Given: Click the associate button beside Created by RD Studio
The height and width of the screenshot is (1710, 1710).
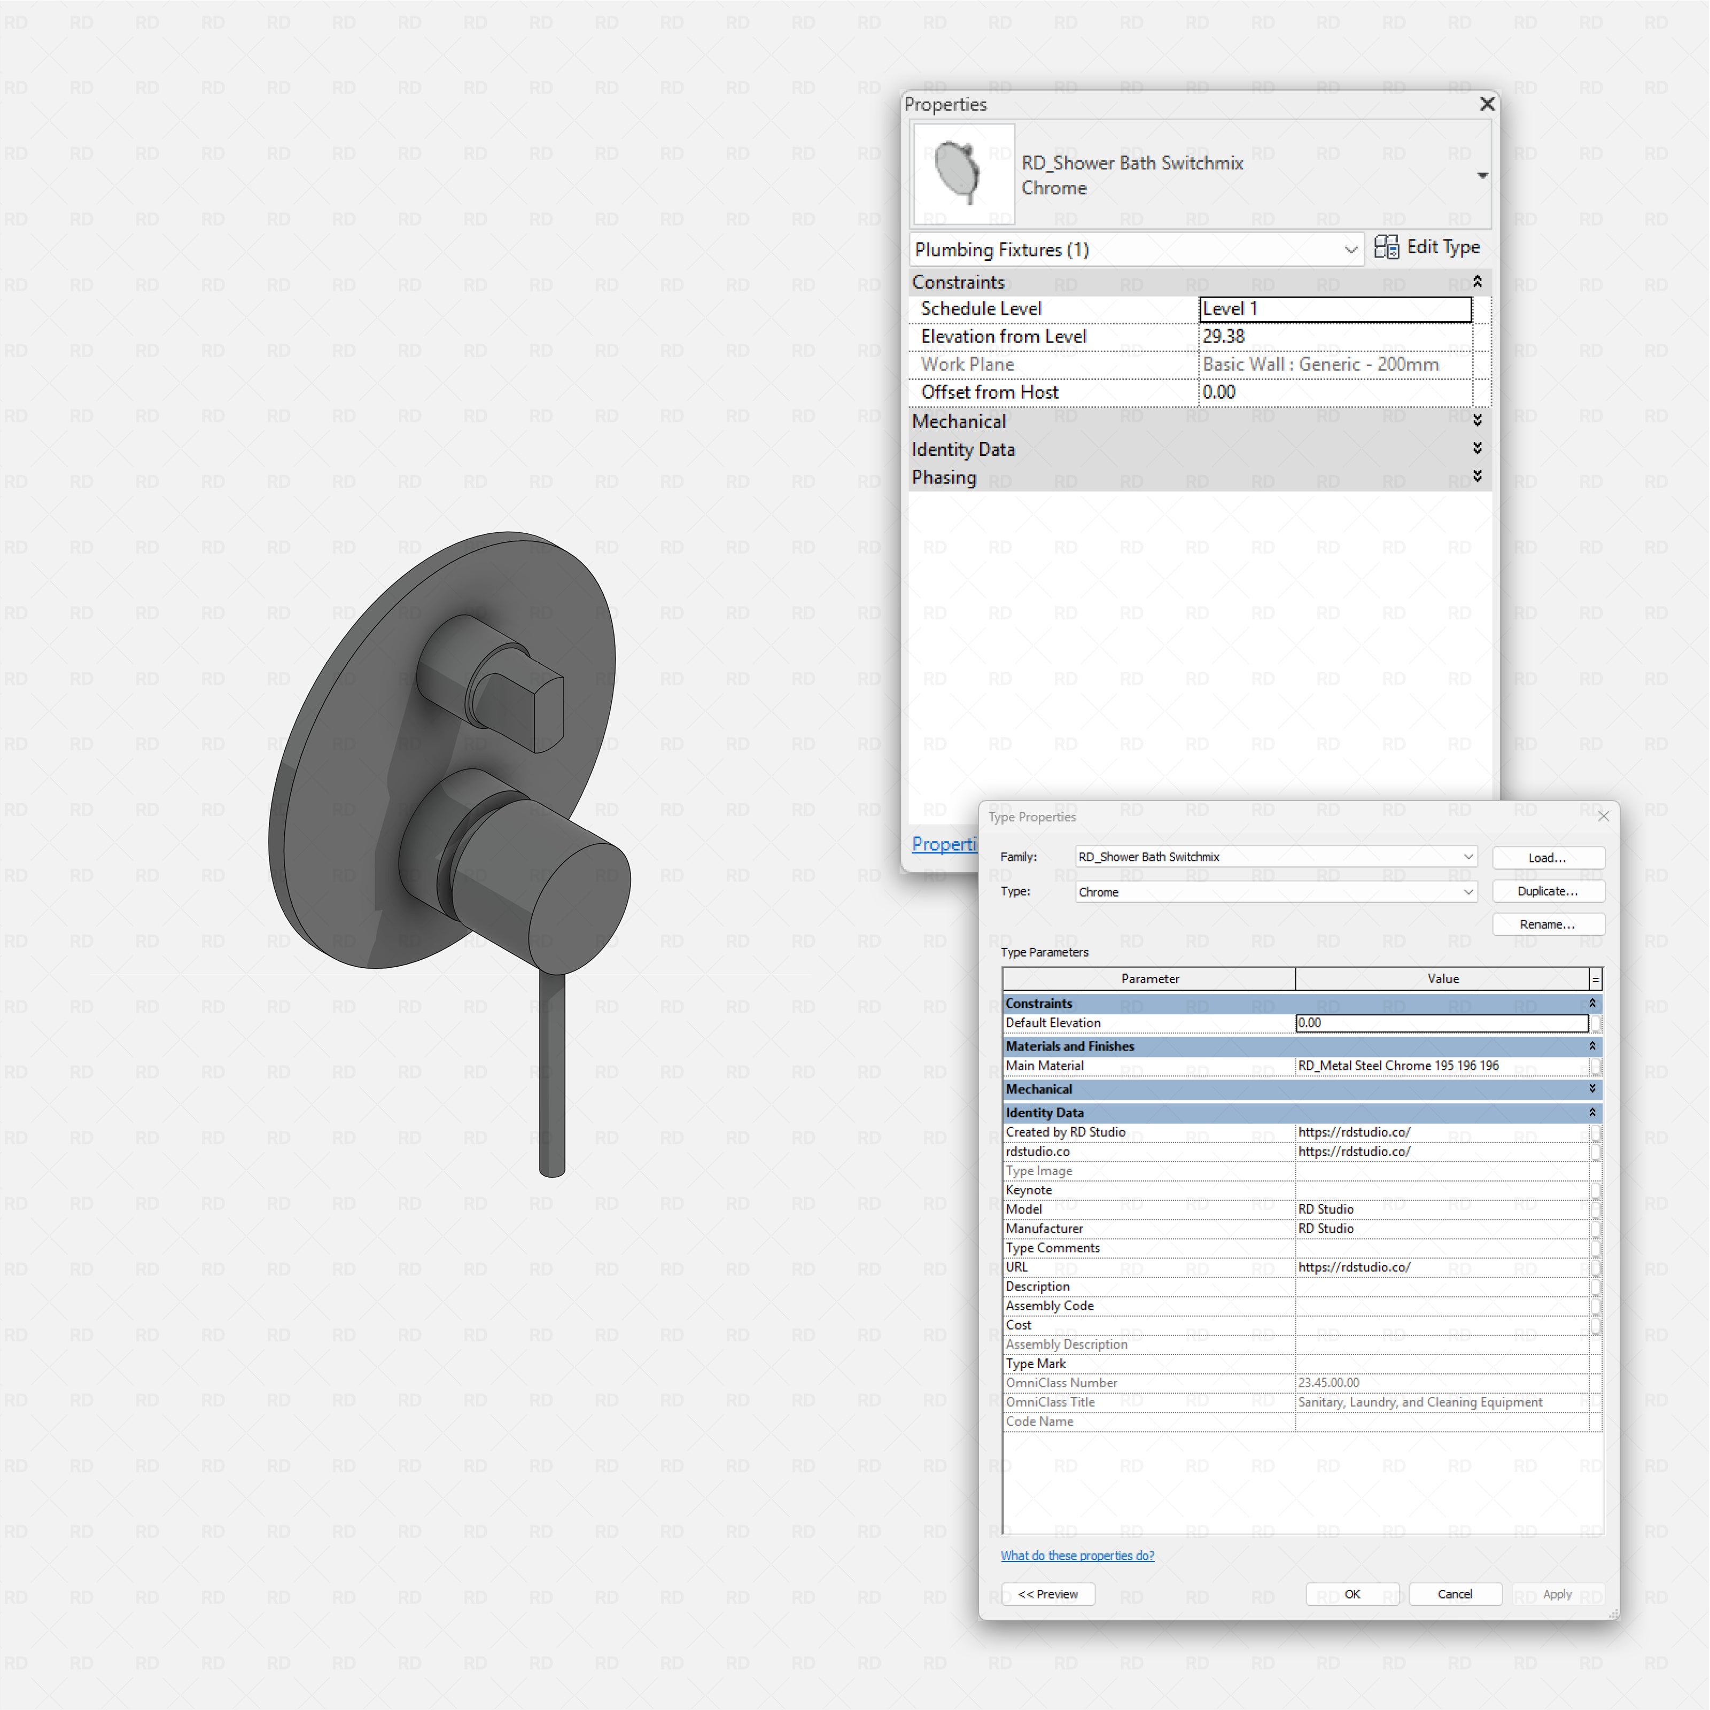Looking at the screenshot, I should tap(1596, 1132).
